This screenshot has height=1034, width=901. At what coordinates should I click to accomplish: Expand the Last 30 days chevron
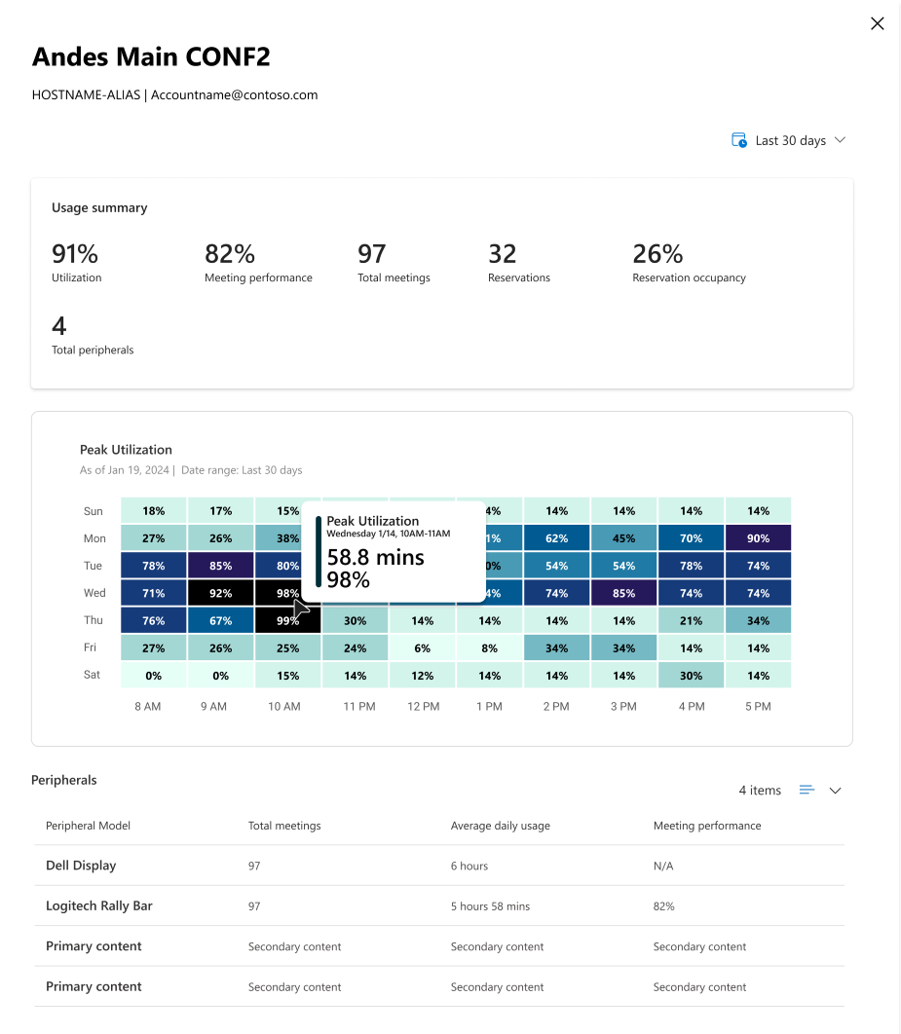click(x=840, y=140)
